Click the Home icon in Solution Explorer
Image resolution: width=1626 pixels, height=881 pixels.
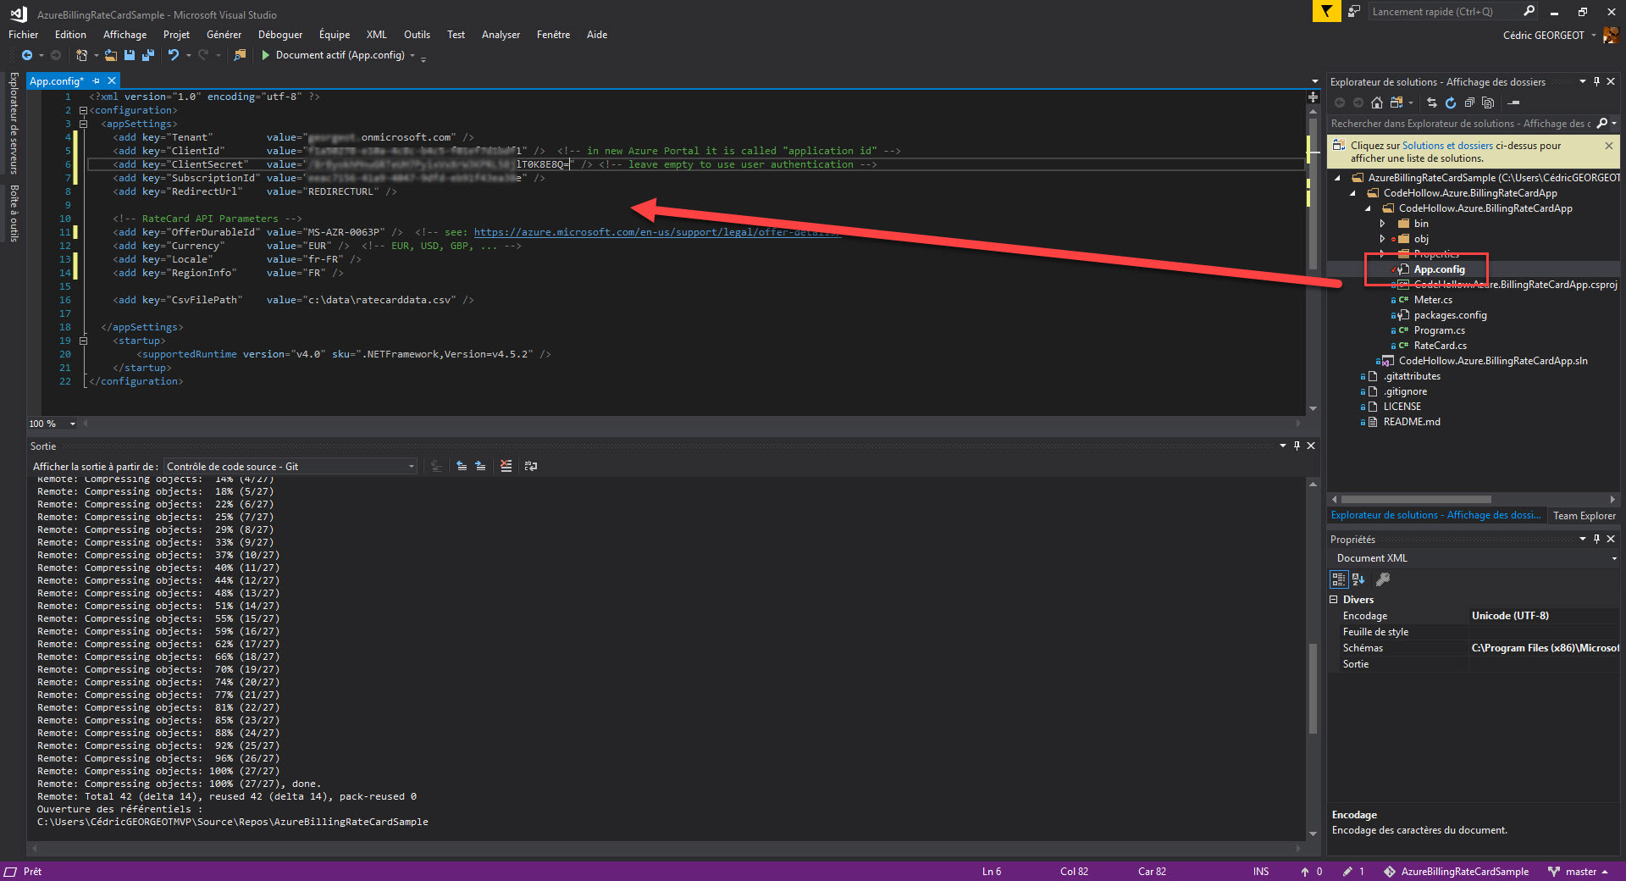1377,103
